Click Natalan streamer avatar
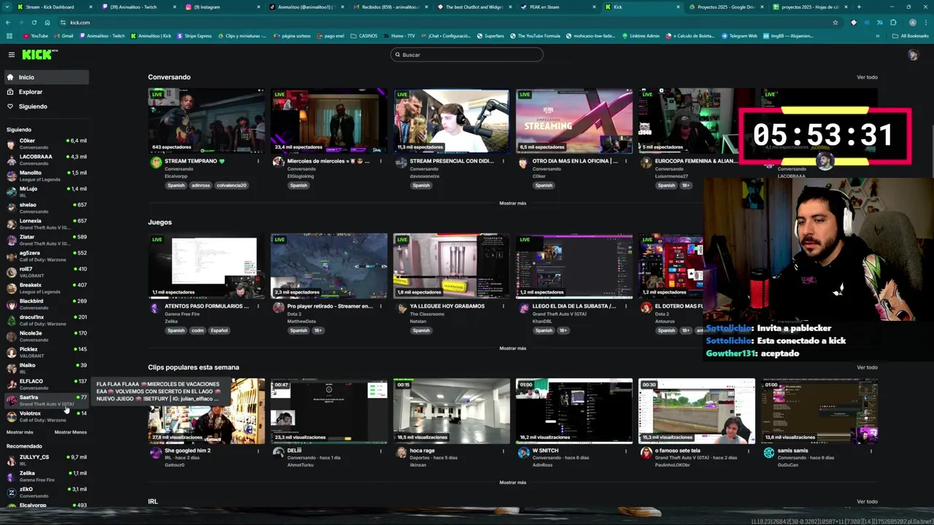 pos(401,308)
